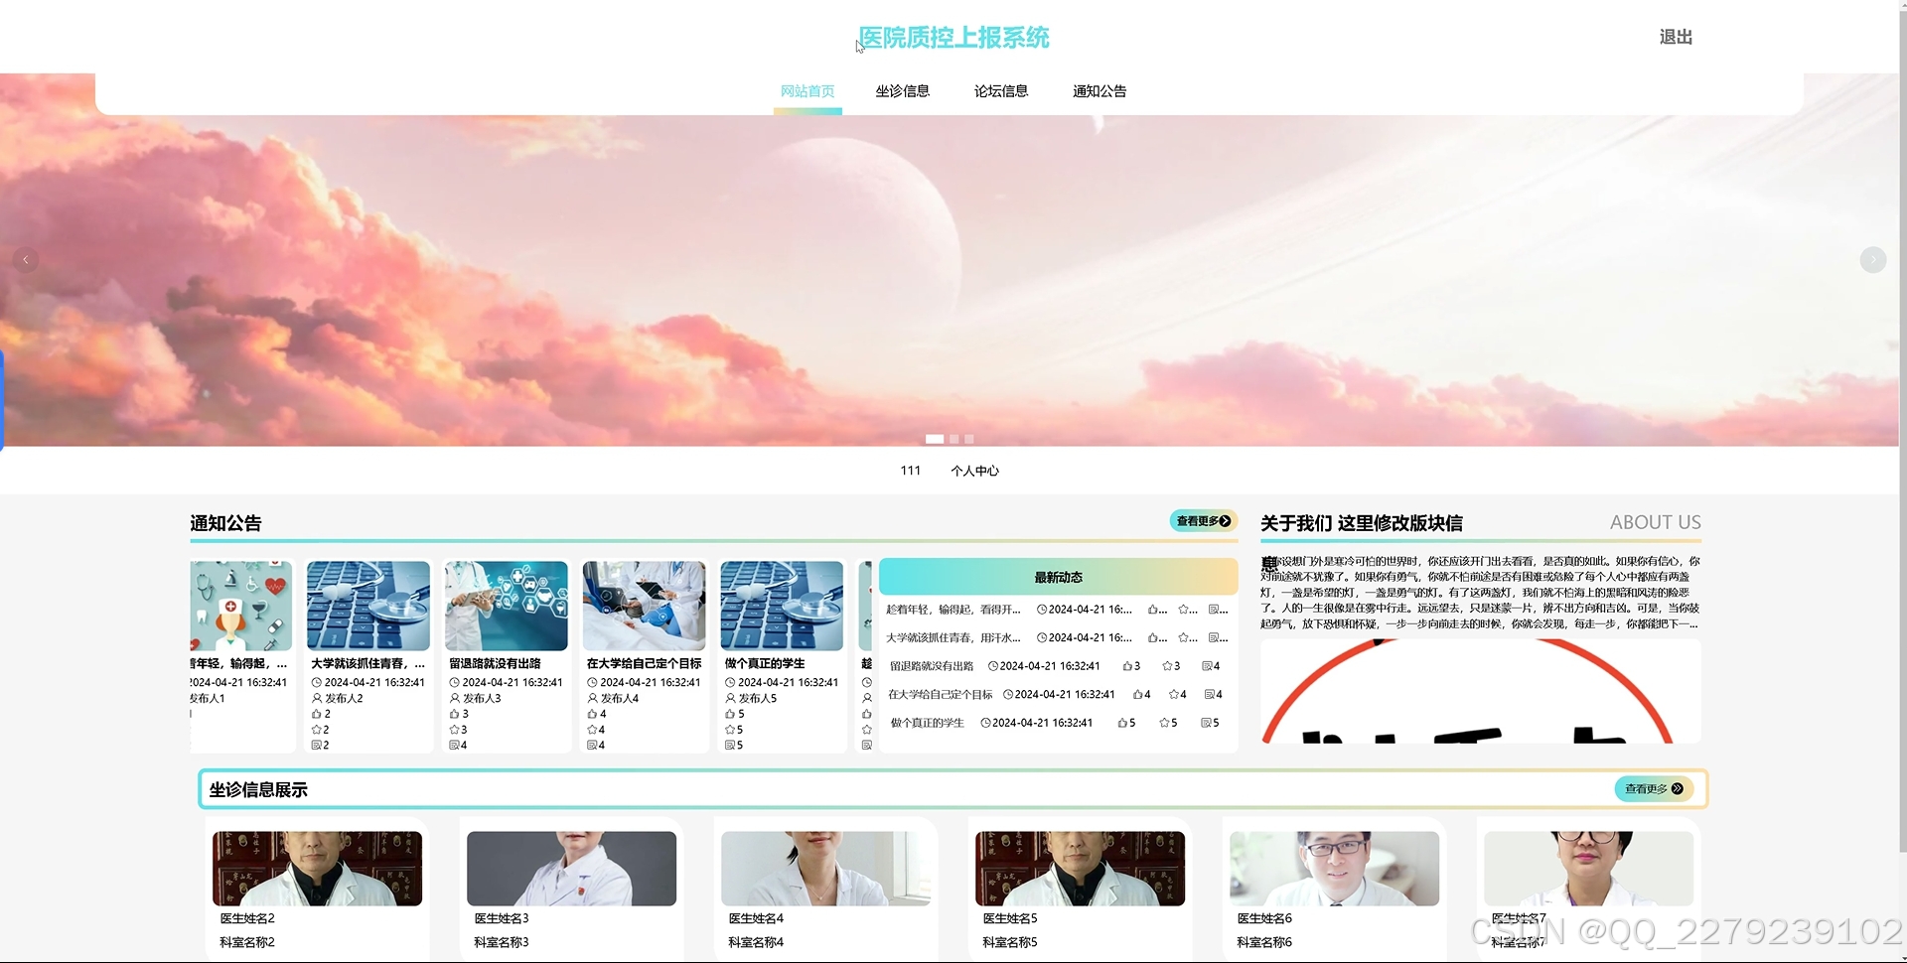
Task: Click the 关于我们 section image
Action: pos(1480,691)
